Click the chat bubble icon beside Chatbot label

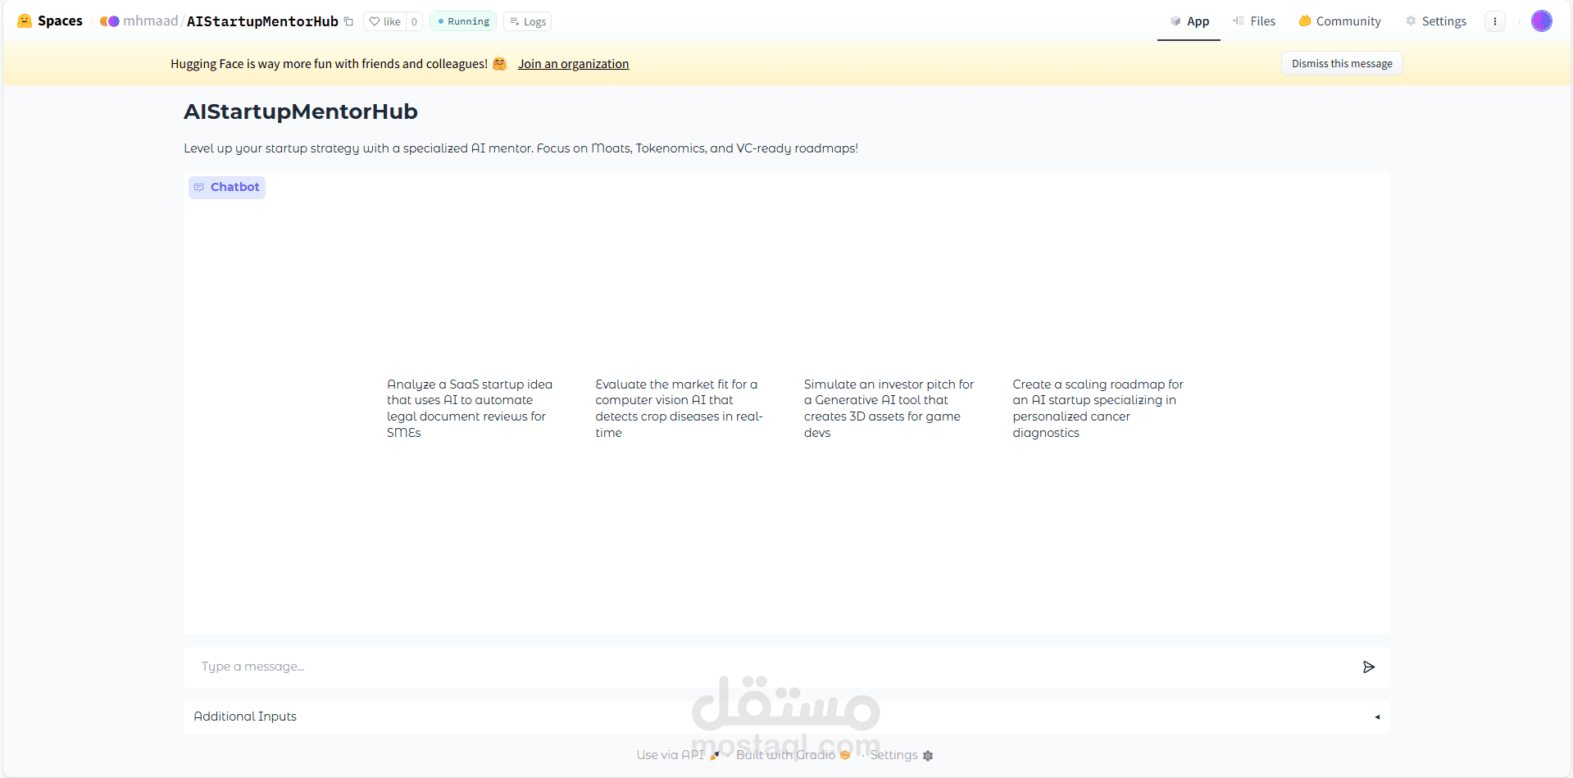[199, 187]
